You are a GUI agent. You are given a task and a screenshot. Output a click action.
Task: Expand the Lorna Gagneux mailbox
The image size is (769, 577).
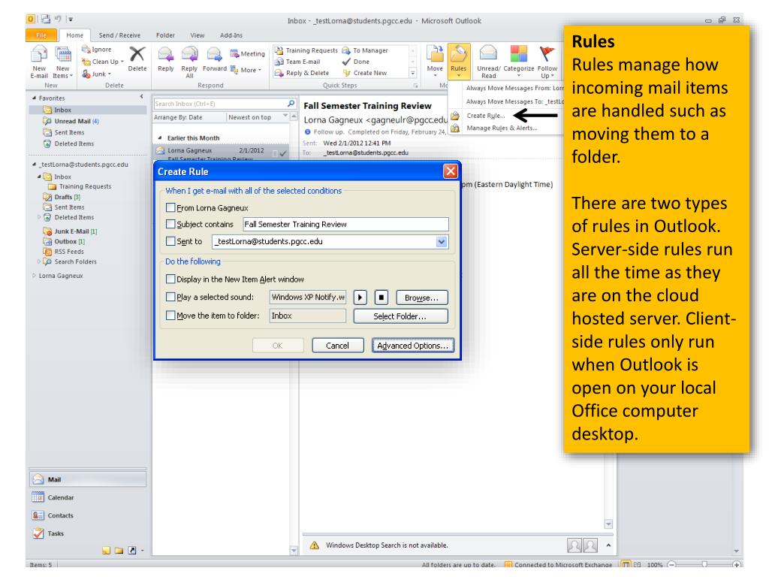(x=34, y=275)
